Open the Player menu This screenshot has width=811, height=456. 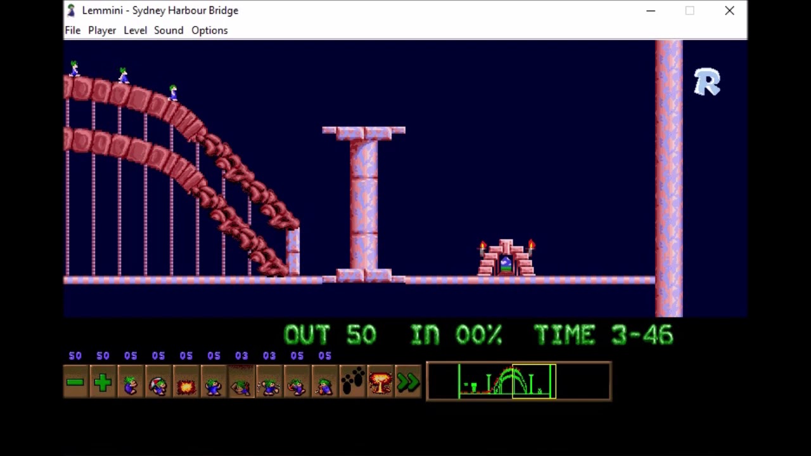pyautogui.click(x=102, y=30)
